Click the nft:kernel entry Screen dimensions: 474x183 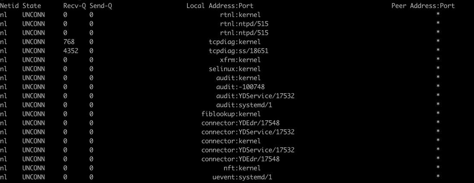pyautogui.click(x=242, y=168)
